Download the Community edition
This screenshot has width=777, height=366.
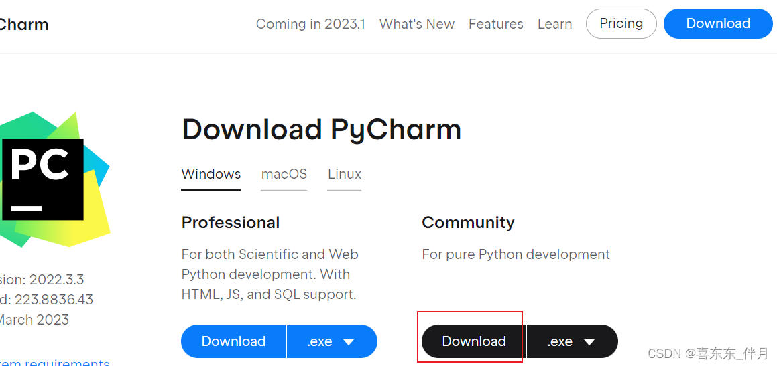point(474,341)
